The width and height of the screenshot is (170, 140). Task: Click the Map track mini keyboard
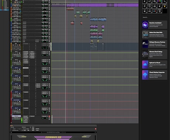tap(51, 47)
